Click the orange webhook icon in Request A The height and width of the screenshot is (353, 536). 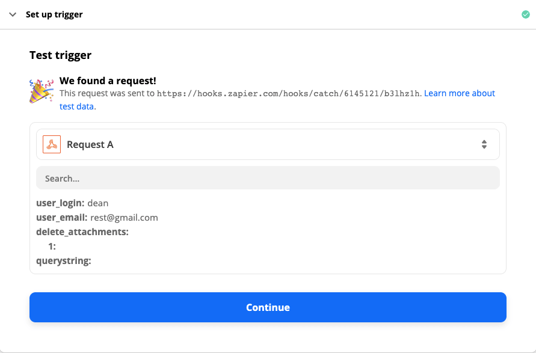point(52,144)
